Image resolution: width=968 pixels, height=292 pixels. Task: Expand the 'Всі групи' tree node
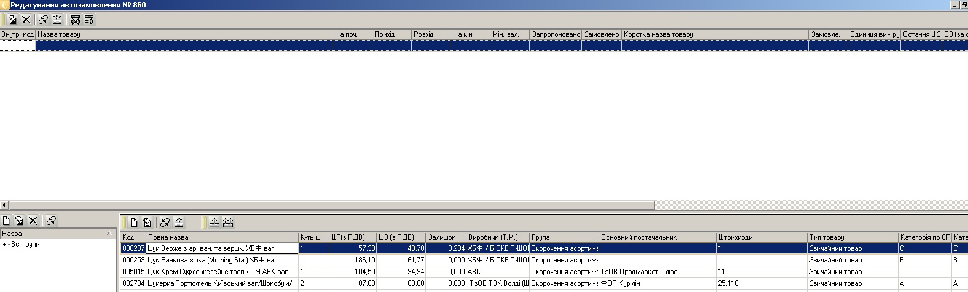pyautogui.click(x=5, y=245)
